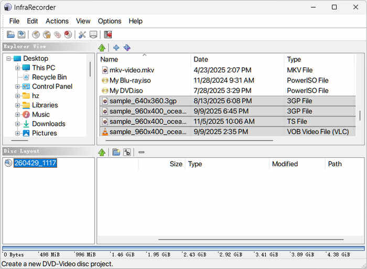Click the disc icon beside 260429_1117
The image size is (367, 269).
click(x=8, y=163)
